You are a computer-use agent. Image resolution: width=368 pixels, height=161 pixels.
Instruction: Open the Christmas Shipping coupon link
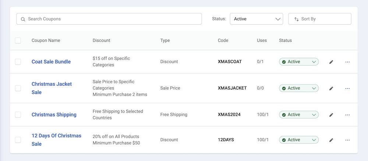[x=54, y=114]
